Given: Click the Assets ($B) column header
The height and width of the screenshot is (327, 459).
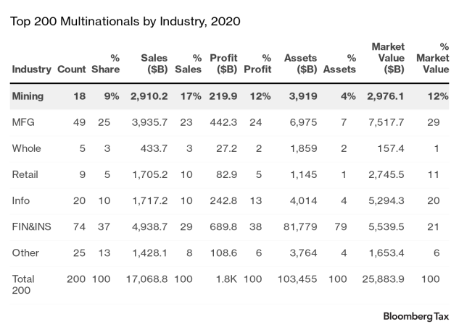Looking at the screenshot, I should (x=300, y=64).
